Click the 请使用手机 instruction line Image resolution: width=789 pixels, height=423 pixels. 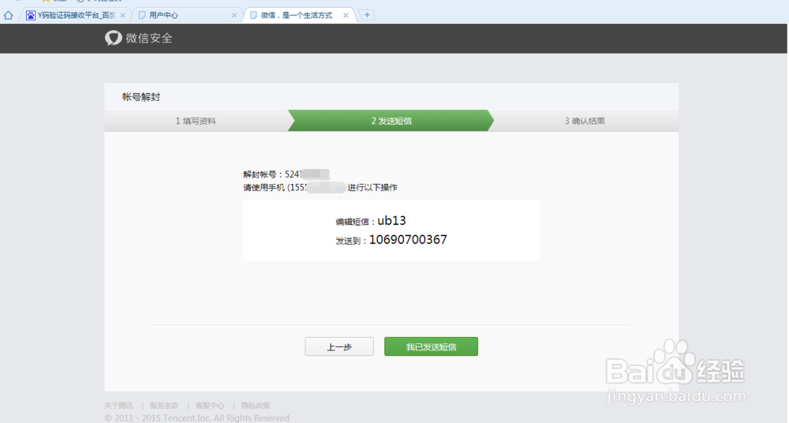pos(320,187)
